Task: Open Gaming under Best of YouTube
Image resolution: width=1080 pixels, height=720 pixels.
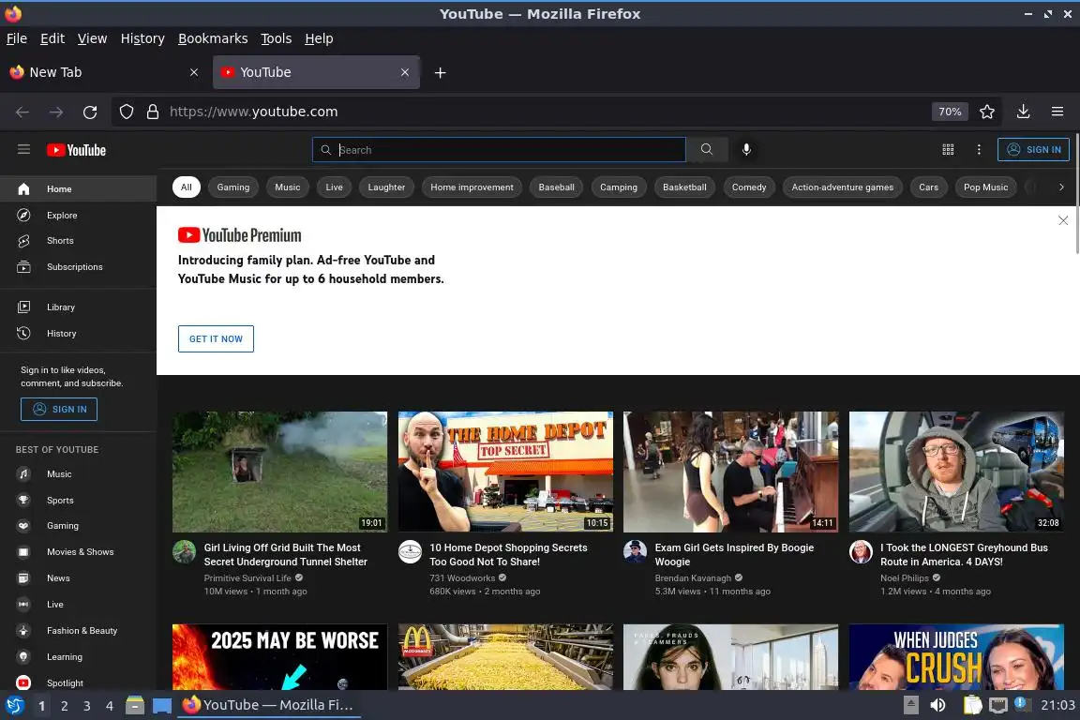Action: click(x=79, y=526)
